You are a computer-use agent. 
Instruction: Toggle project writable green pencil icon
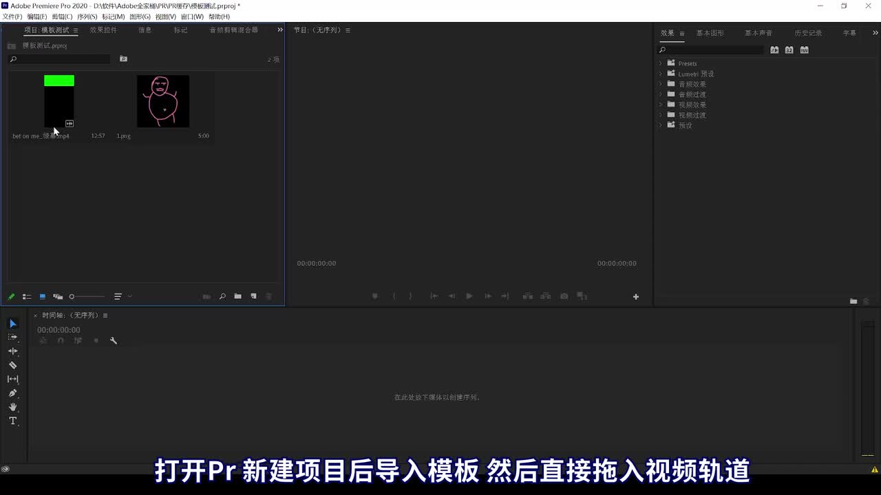11,297
